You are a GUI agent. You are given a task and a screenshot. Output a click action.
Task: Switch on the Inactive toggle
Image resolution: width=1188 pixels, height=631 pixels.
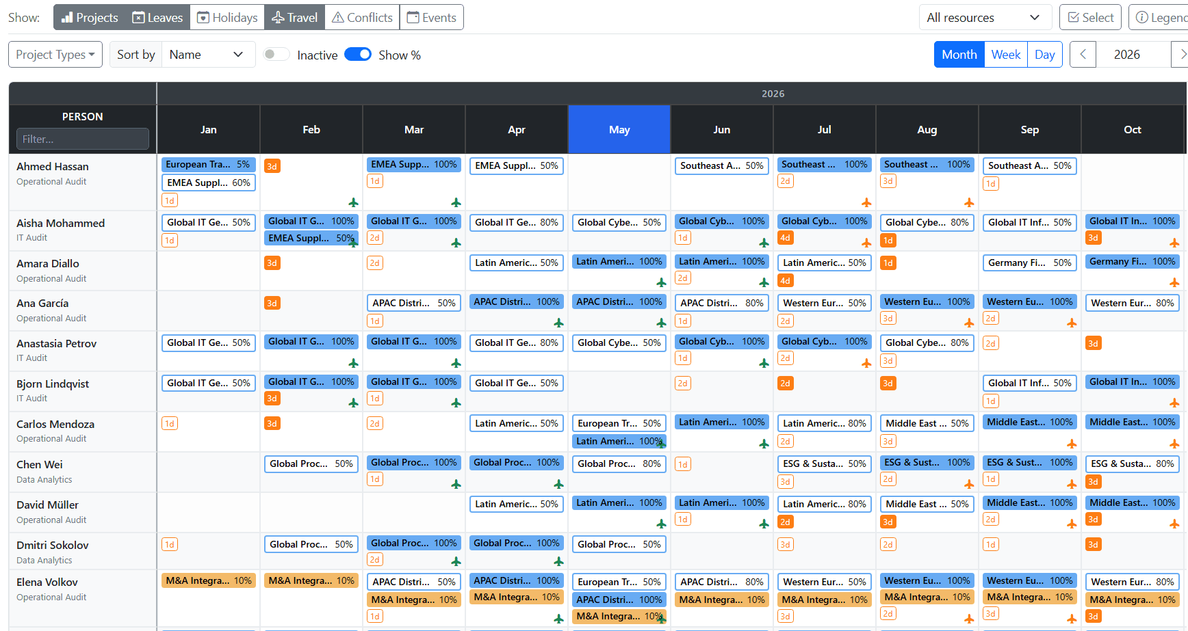click(276, 55)
